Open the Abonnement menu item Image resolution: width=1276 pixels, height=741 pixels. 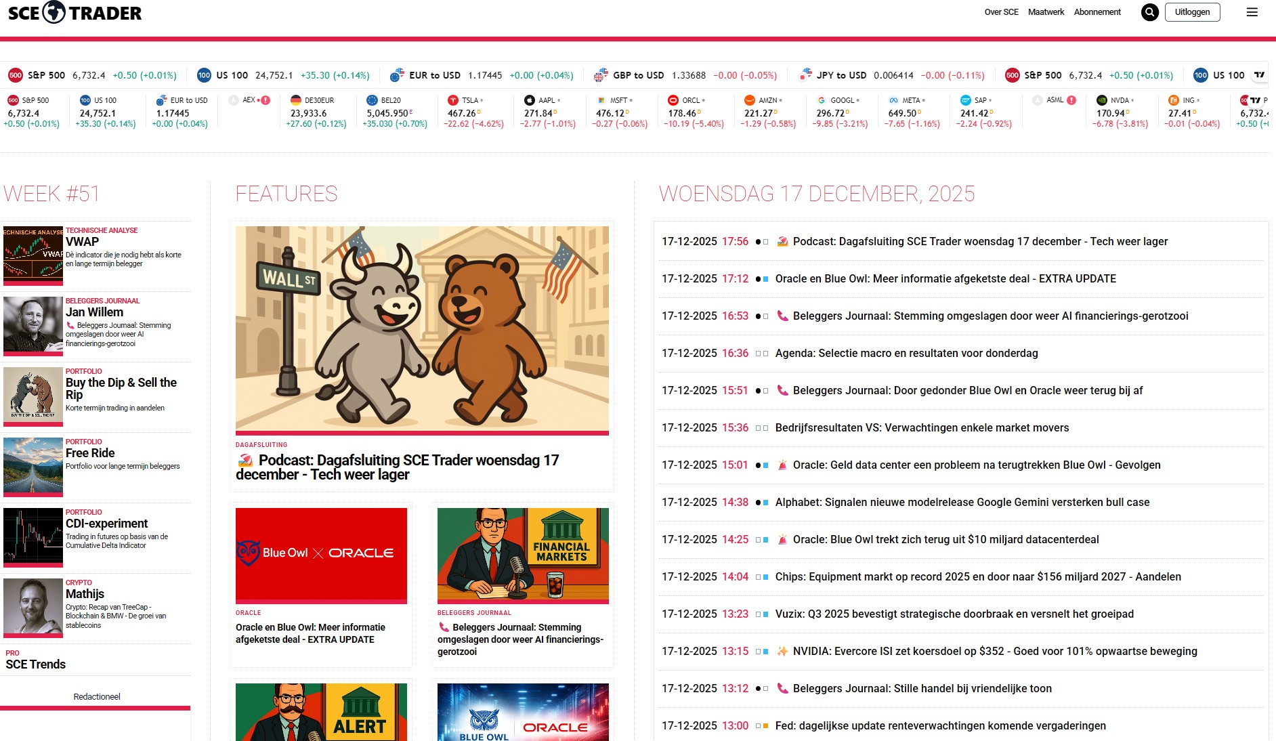1097,12
